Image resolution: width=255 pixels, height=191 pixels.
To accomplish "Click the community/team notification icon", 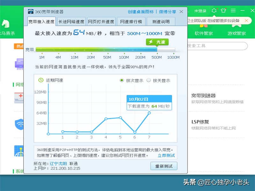I will click(x=214, y=11).
